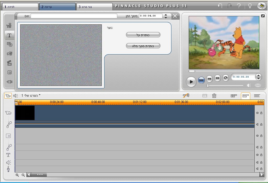
Task: Click the Redo arrow
Action: click(230, 6)
